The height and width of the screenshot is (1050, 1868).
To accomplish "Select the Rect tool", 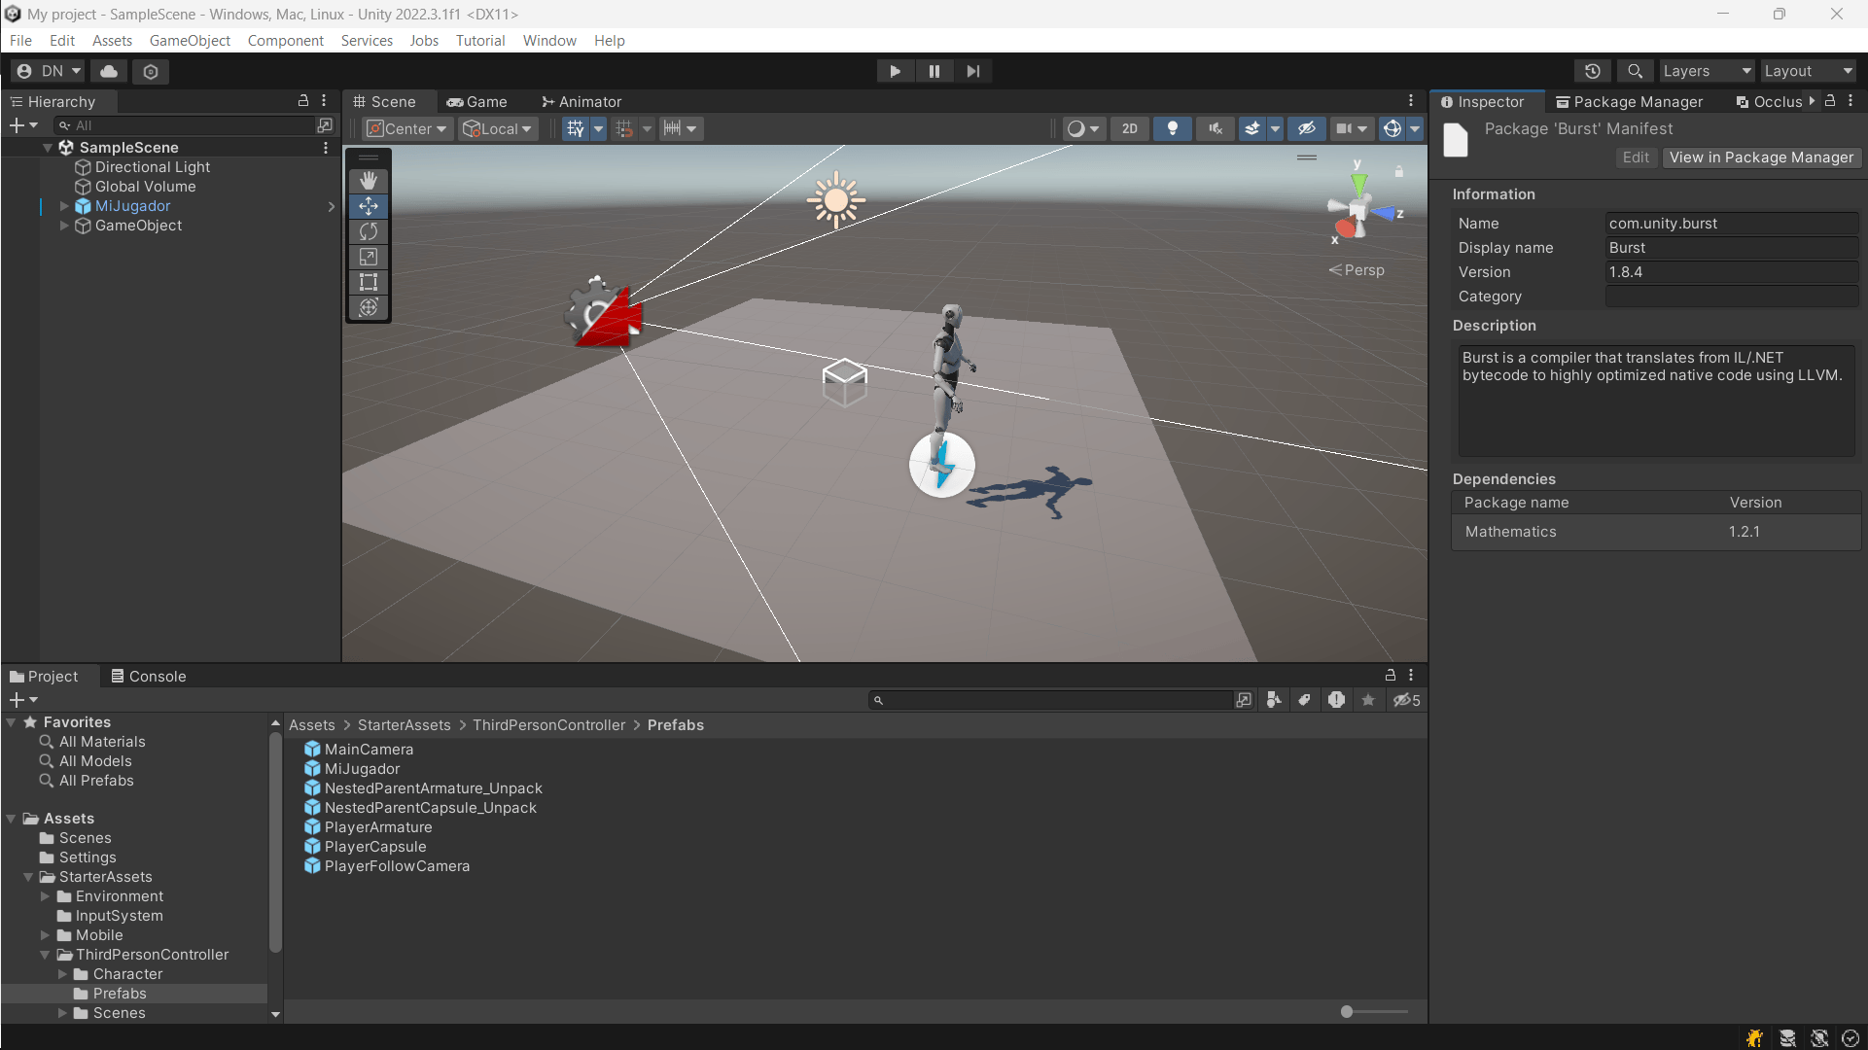I will pos(369,282).
